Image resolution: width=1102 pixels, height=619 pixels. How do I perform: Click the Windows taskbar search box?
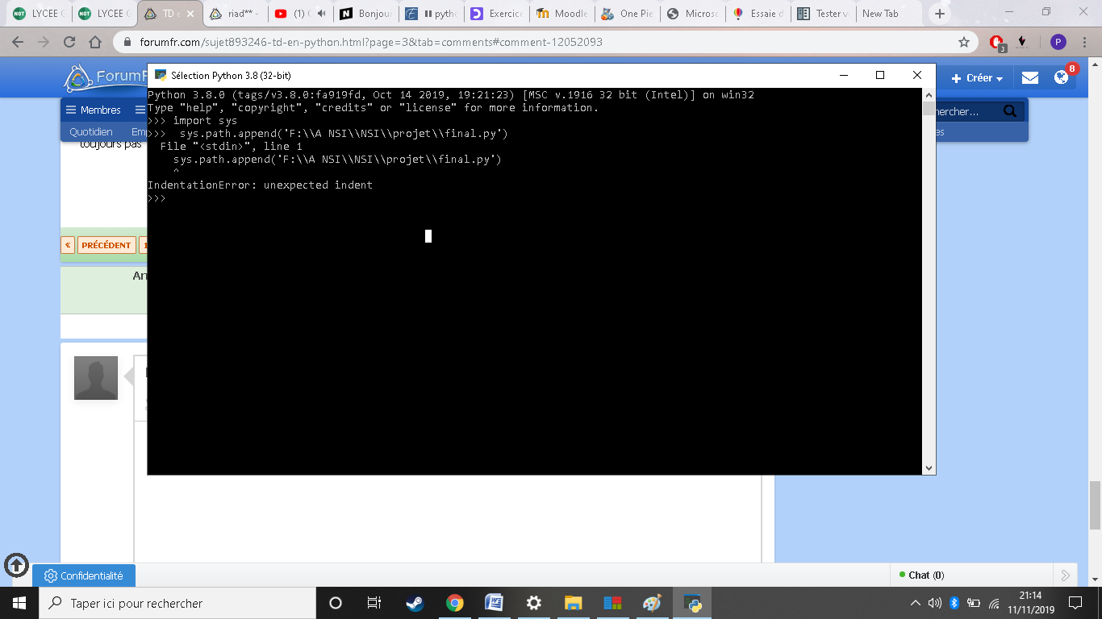(177, 603)
